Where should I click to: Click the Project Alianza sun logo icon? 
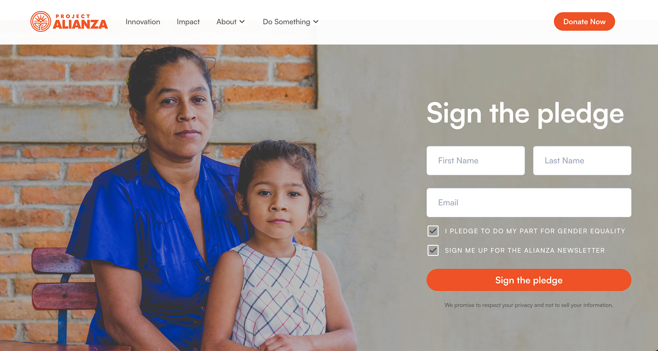[41, 22]
